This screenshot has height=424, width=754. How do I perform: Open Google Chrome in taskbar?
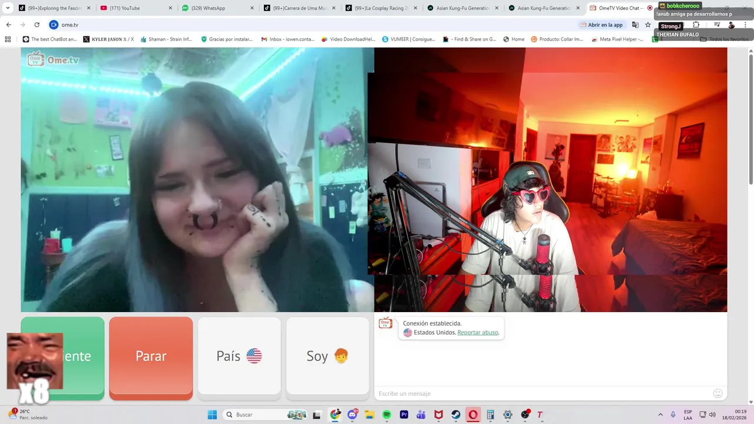335,415
